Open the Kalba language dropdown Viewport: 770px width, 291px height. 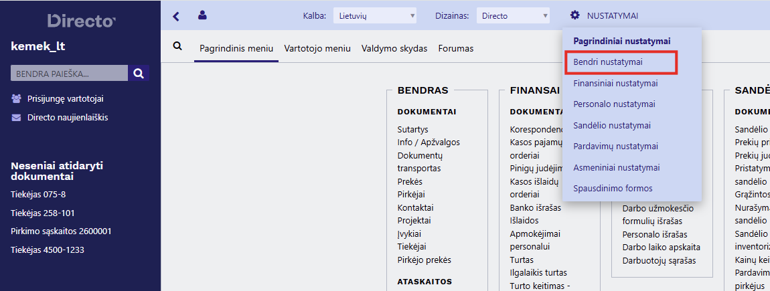(375, 15)
